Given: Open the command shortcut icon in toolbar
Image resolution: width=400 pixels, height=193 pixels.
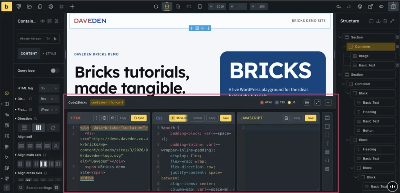Looking at the screenshot, I should coord(61,7).
